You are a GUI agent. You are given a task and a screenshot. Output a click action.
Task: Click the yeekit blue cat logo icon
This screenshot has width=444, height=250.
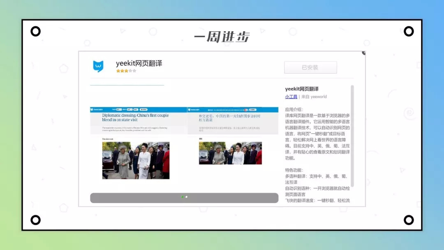(98, 66)
